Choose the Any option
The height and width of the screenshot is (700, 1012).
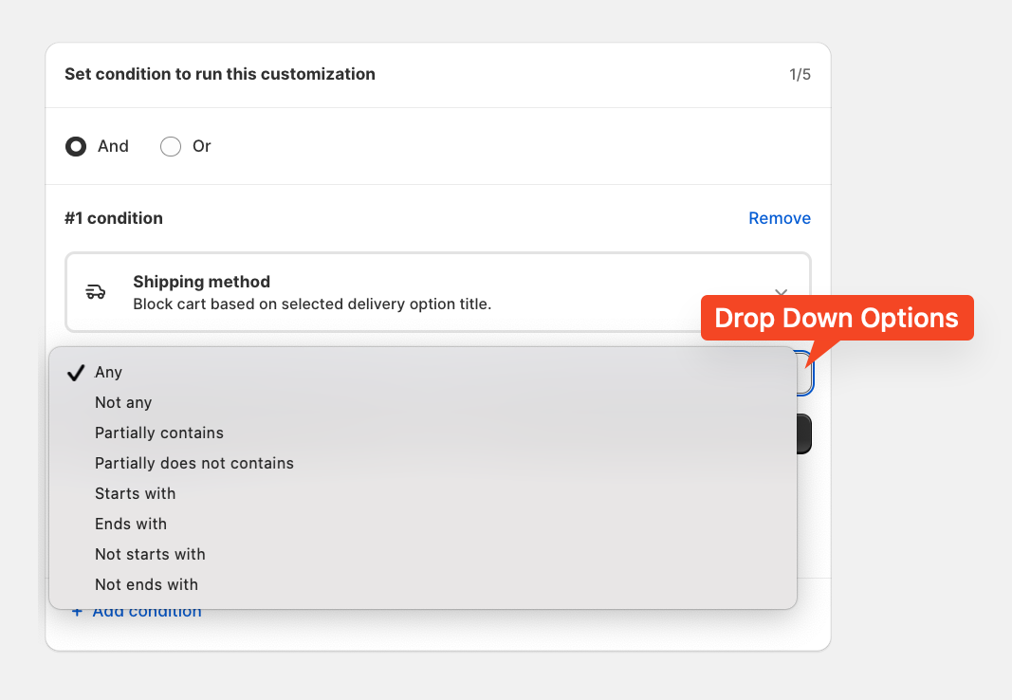(x=109, y=373)
